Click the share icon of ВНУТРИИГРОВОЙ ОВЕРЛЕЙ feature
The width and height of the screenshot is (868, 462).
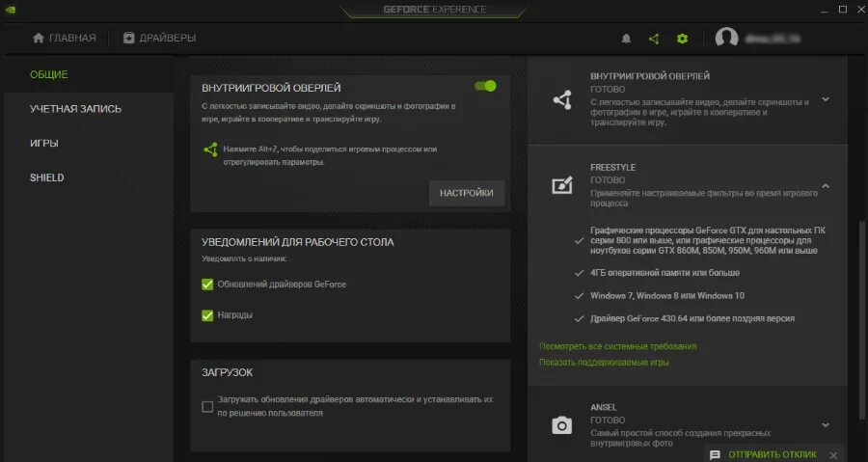562,99
